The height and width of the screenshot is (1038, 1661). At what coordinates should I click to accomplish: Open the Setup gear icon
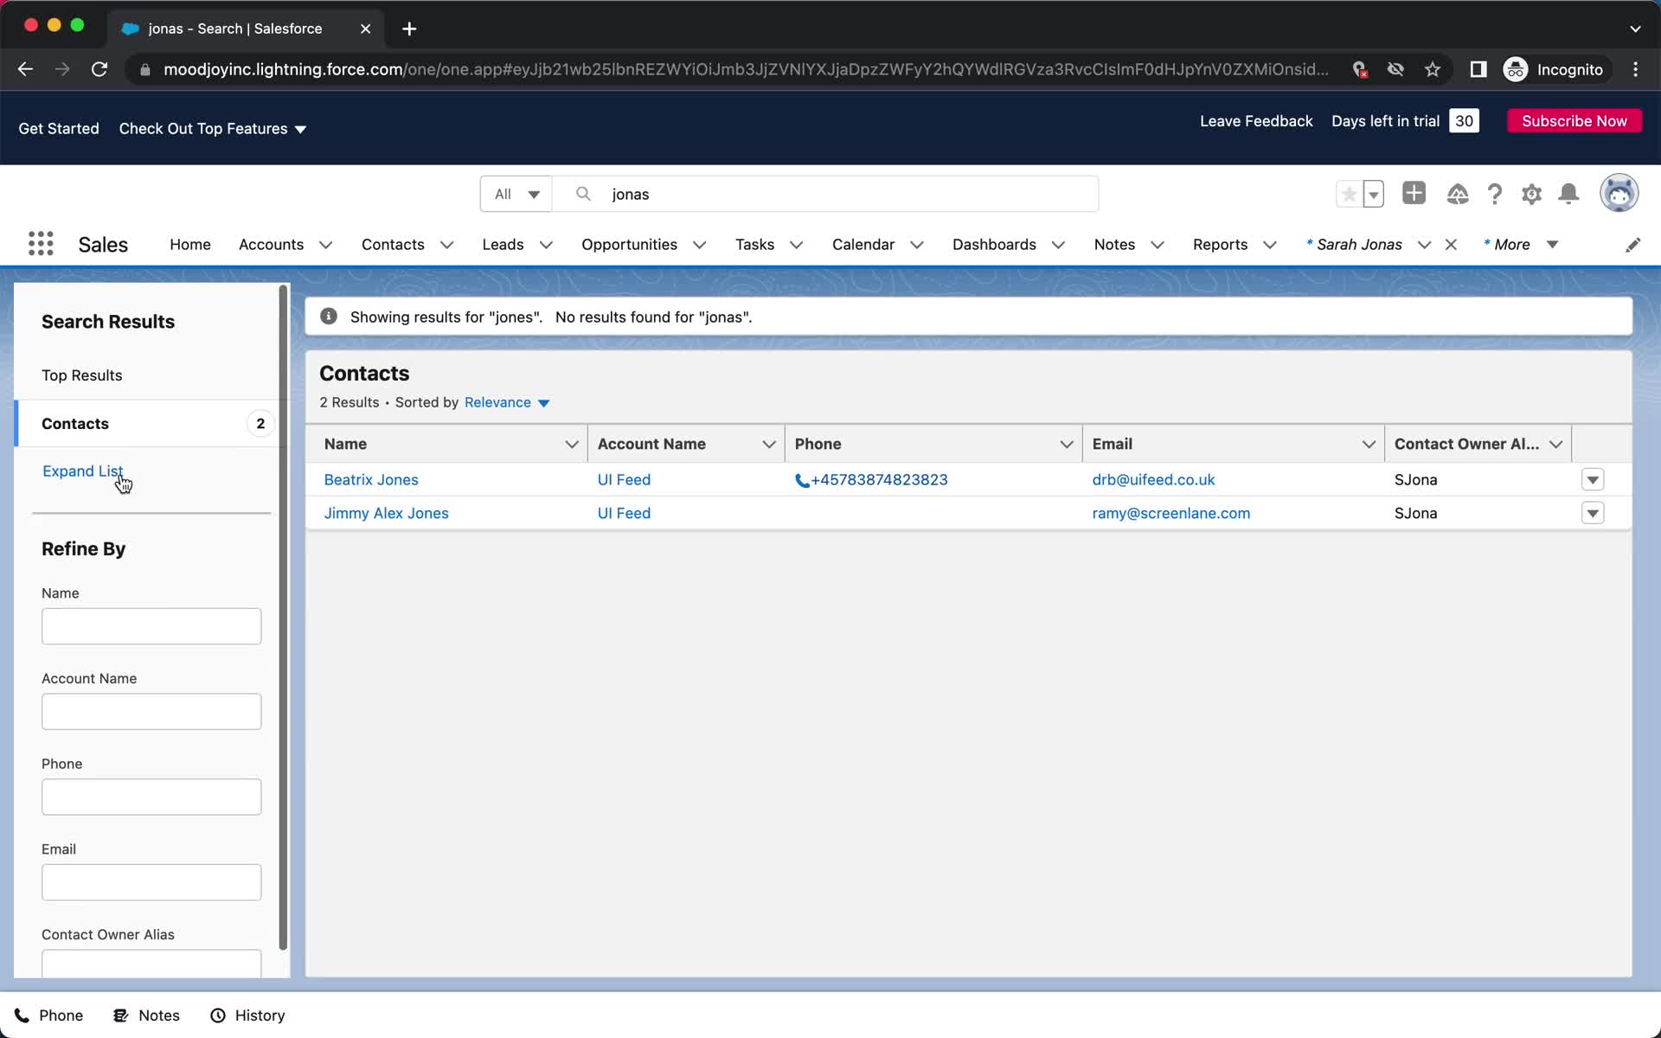(1531, 195)
